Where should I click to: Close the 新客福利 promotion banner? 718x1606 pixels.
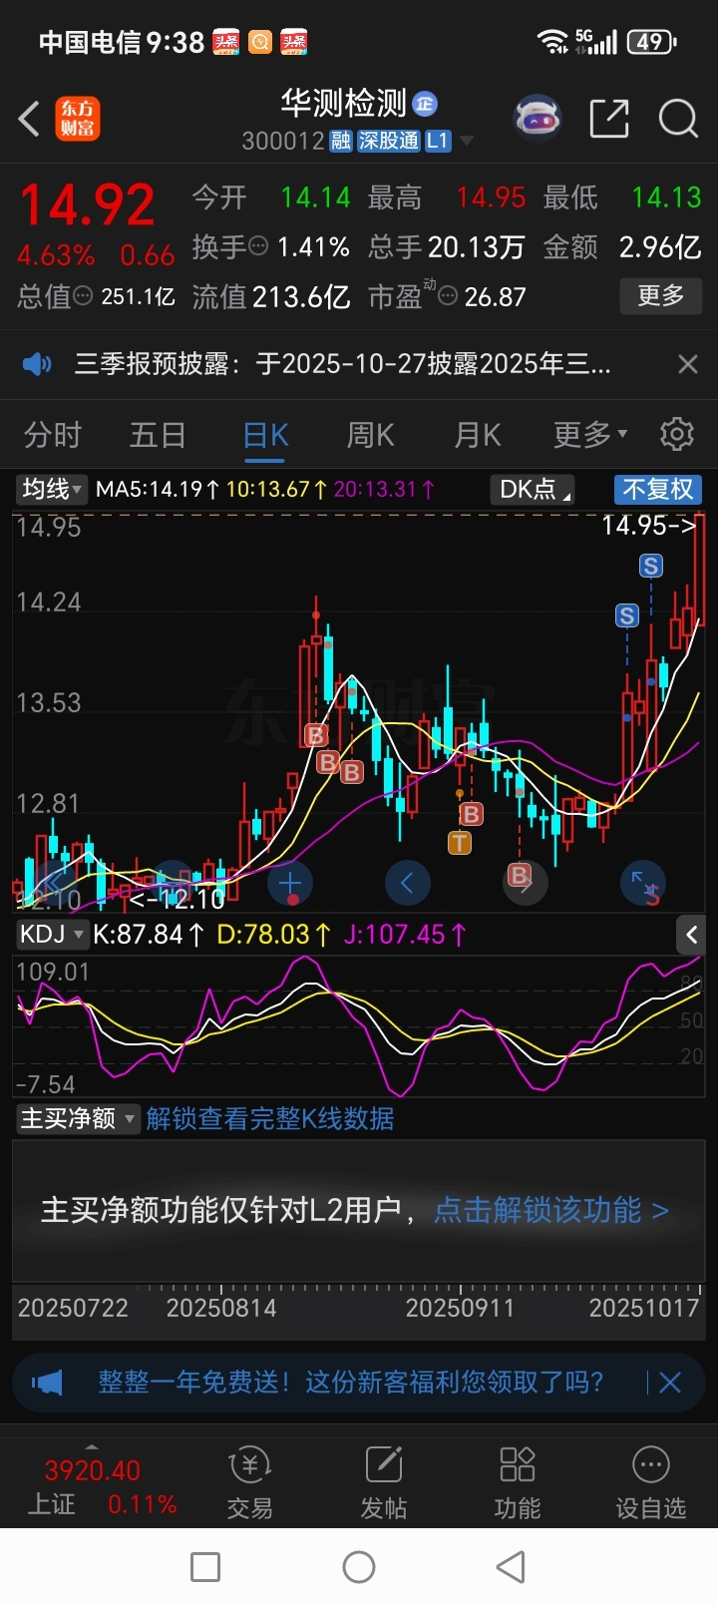(670, 1383)
